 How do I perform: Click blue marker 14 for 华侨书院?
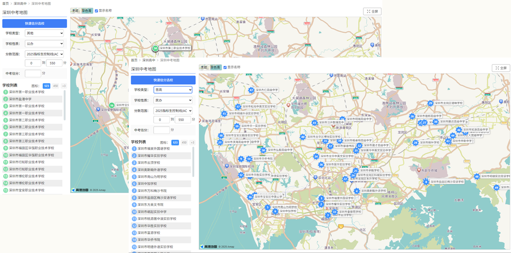tap(249, 159)
